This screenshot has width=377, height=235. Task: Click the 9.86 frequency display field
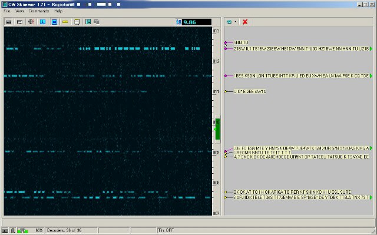pyautogui.click(x=197, y=22)
